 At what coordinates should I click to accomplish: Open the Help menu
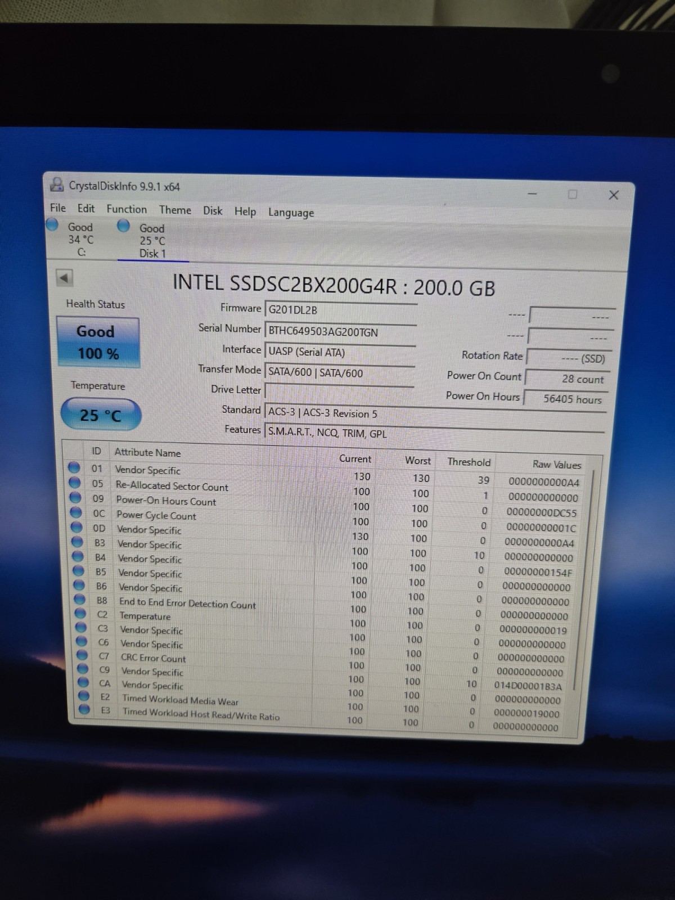point(245,211)
